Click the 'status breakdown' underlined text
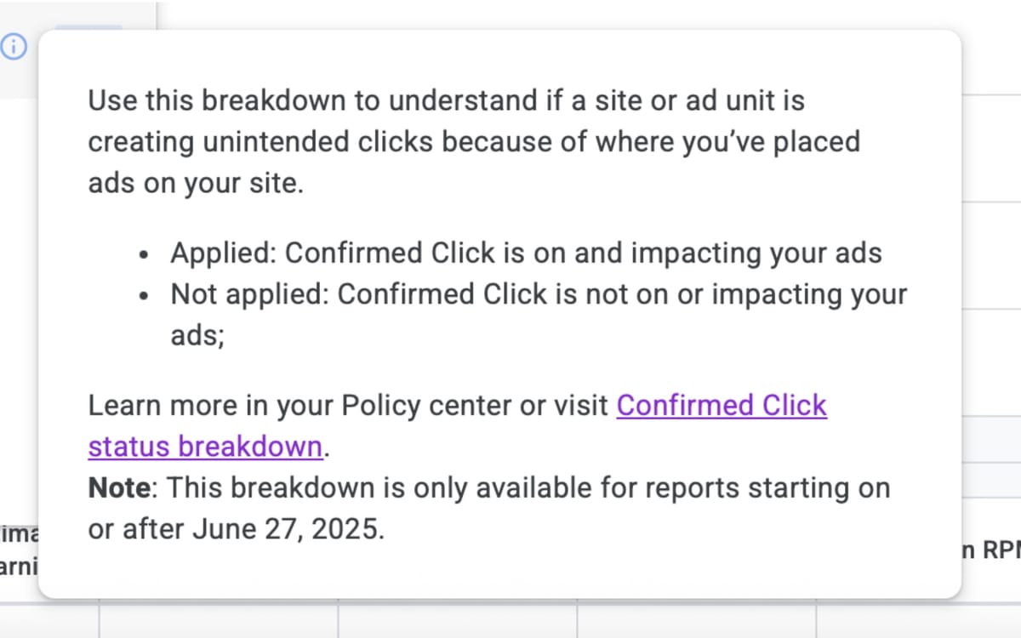 tap(204, 446)
